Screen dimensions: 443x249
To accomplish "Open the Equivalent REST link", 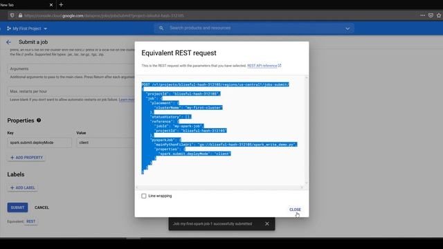I will pos(30,221).
